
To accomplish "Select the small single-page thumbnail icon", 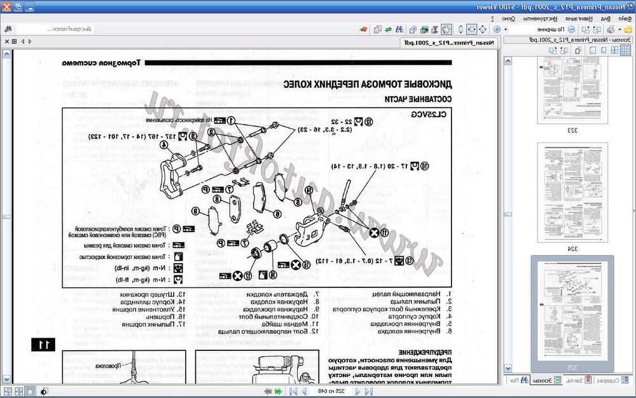I will tap(604, 50).
